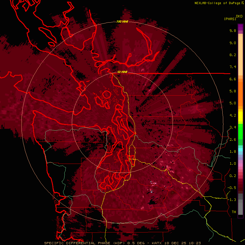The image size is (245, 245).
Task: Click the 1.0 scale value
Action: [x=233, y=164]
